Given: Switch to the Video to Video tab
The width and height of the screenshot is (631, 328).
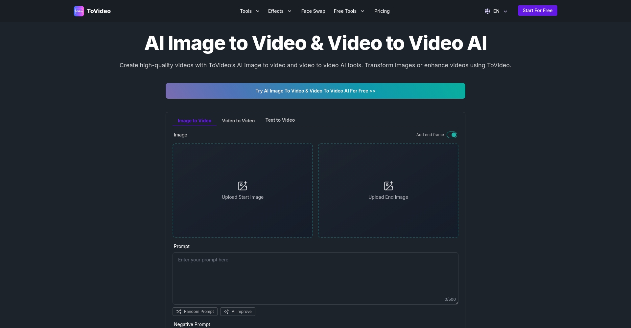Looking at the screenshot, I should [238, 121].
